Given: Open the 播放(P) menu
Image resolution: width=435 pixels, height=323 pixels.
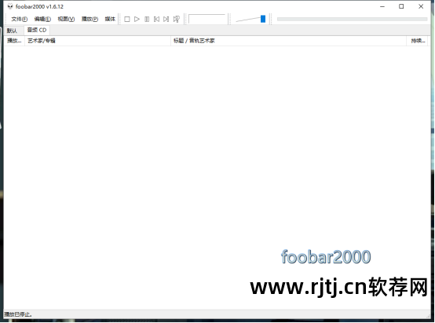Looking at the screenshot, I should [x=90, y=19].
